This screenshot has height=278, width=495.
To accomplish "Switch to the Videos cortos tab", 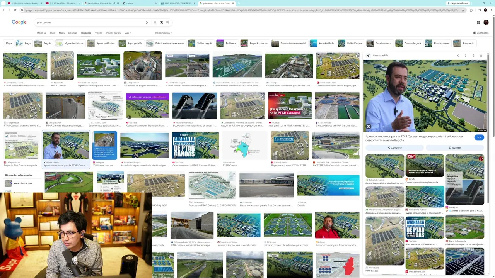I will (x=113, y=33).
